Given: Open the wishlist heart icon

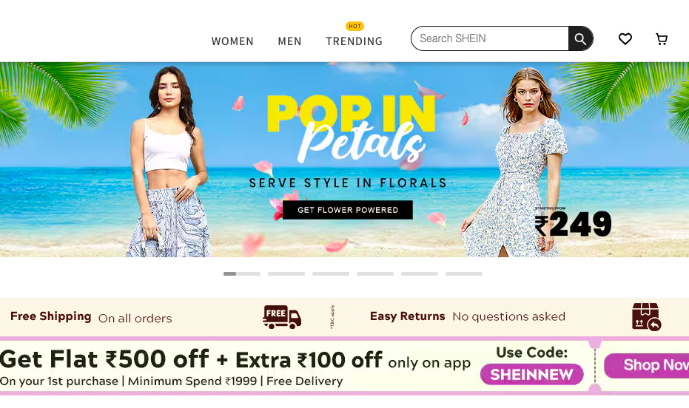Looking at the screenshot, I should coord(625,39).
